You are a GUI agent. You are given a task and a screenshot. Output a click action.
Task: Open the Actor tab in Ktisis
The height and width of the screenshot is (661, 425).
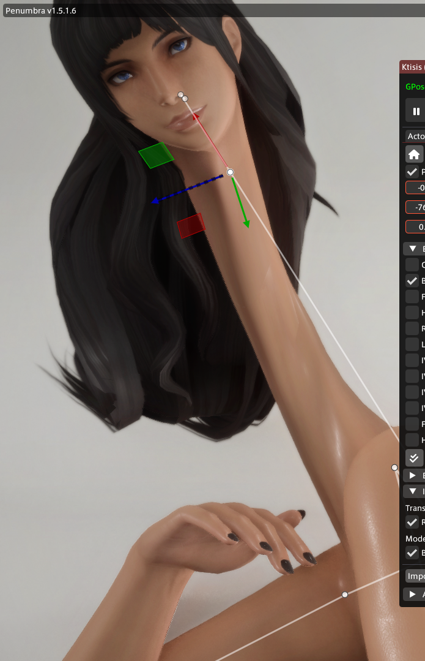point(415,136)
